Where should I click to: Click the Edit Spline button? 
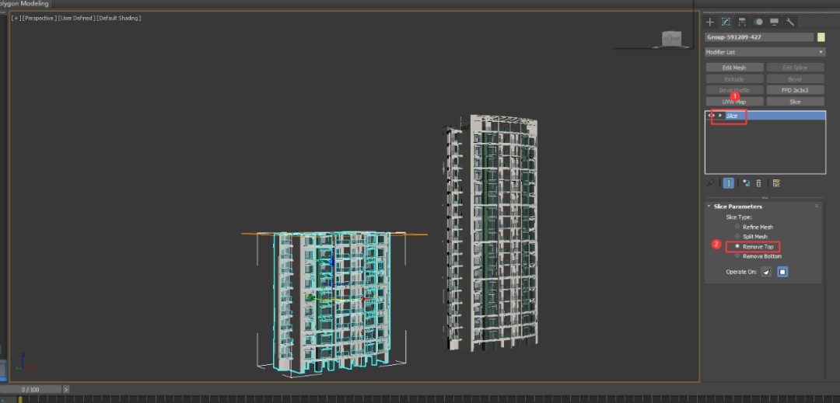pyautogui.click(x=795, y=68)
